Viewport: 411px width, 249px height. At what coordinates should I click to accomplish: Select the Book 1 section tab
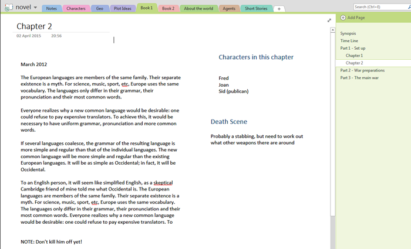coord(147,8)
